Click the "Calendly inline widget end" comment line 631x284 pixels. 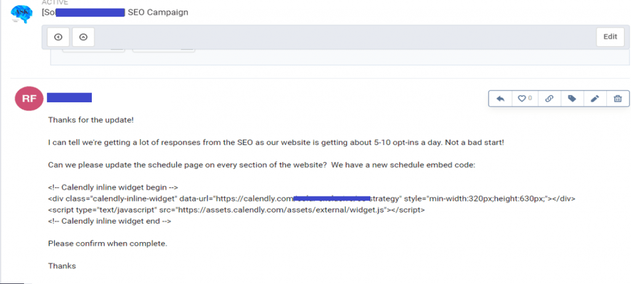pyautogui.click(x=110, y=221)
